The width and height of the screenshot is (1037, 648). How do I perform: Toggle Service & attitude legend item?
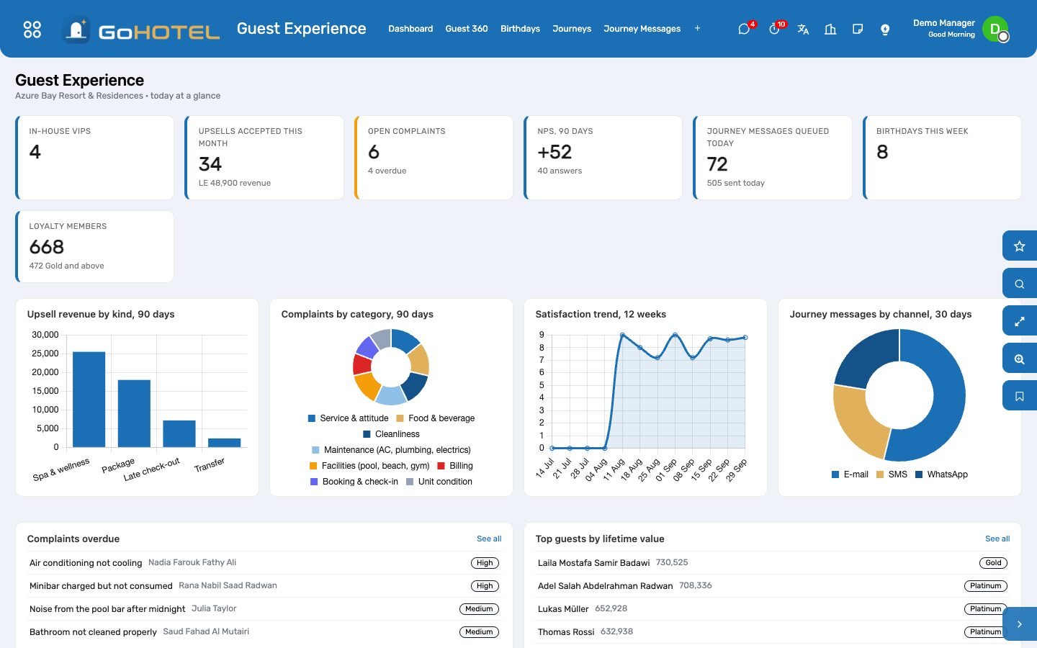pyautogui.click(x=348, y=418)
